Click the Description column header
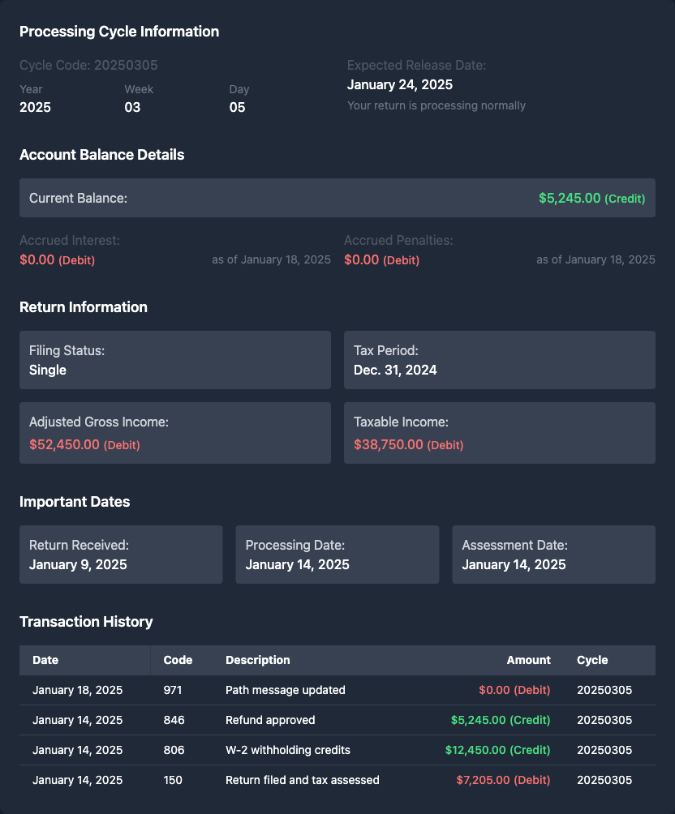Viewport: 675px width, 814px height. tap(257, 660)
